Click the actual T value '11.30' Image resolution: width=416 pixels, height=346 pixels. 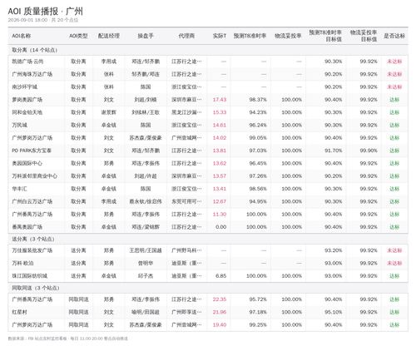[x=220, y=215]
